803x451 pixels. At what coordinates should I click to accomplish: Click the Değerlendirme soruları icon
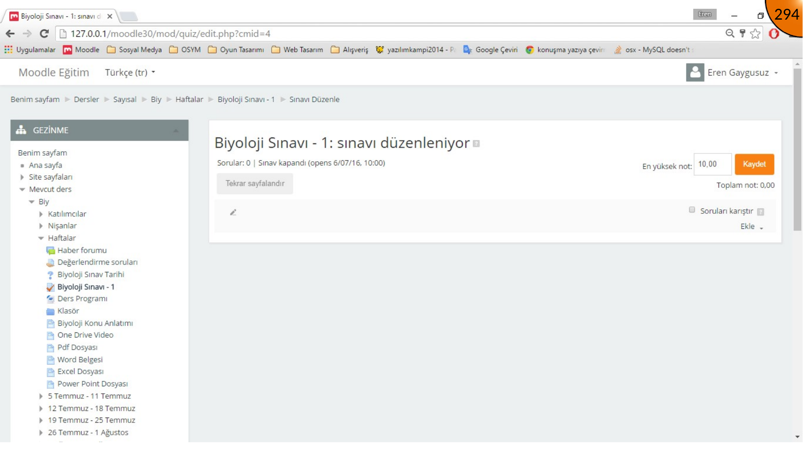(x=51, y=263)
